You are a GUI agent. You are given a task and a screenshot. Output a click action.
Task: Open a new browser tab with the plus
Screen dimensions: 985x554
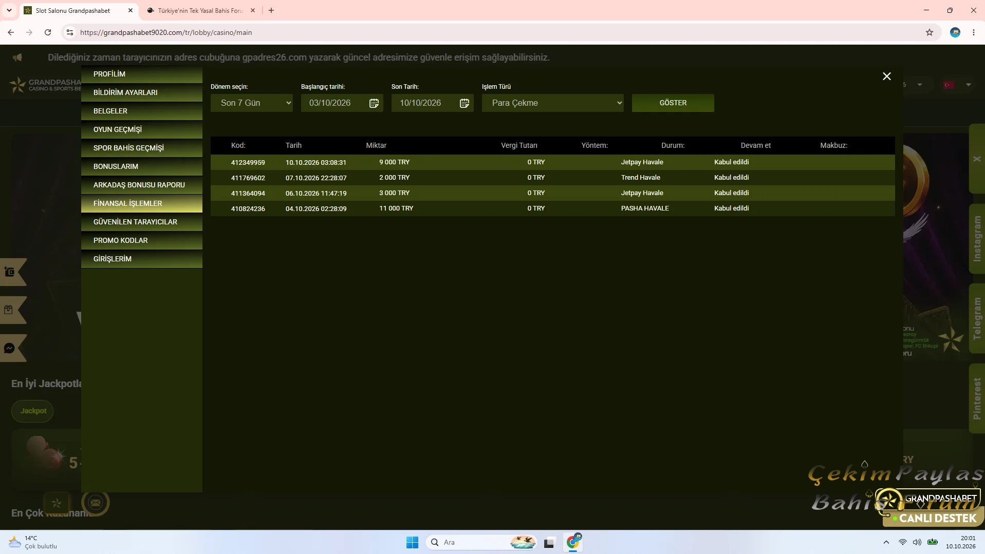[271, 10]
